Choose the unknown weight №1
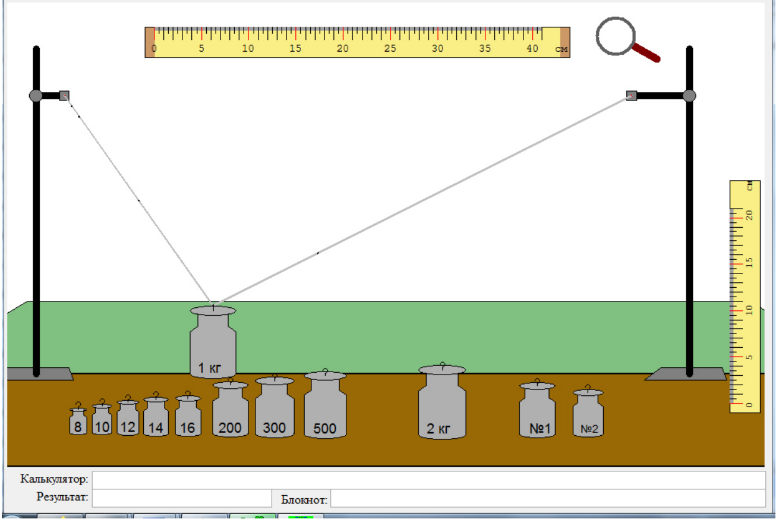Screen dimensions: 776x519 coord(537,409)
